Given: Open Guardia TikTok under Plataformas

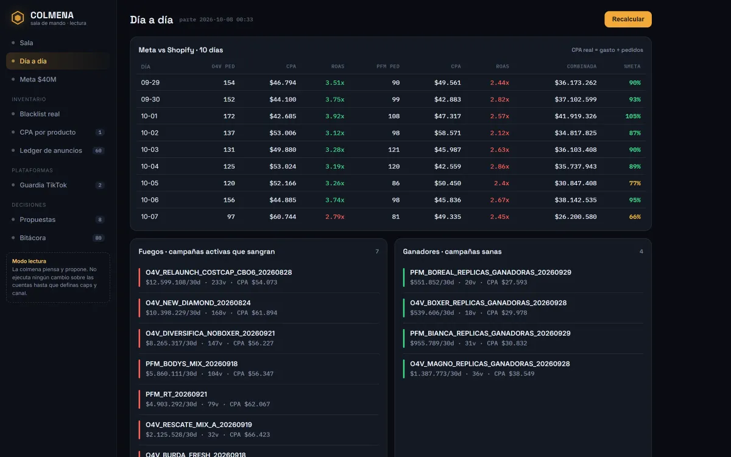Looking at the screenshot, I should [x=58, y=185].
